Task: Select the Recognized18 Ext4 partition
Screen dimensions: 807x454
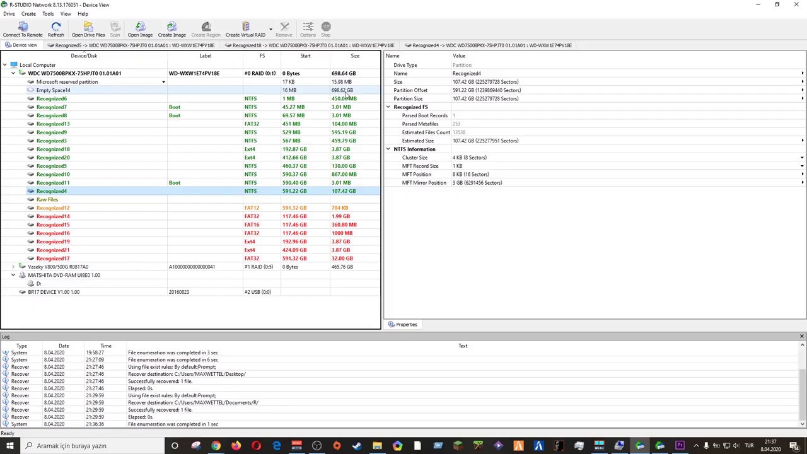Action: tap(190, 149)
